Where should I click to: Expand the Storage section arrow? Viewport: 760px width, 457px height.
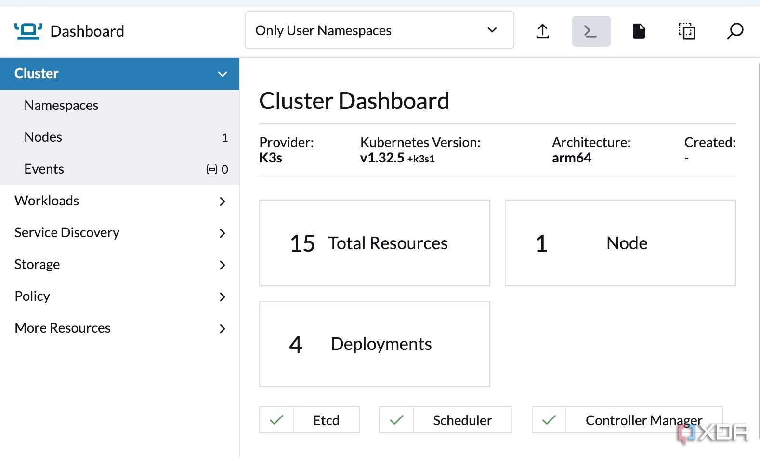pos(223,265)
